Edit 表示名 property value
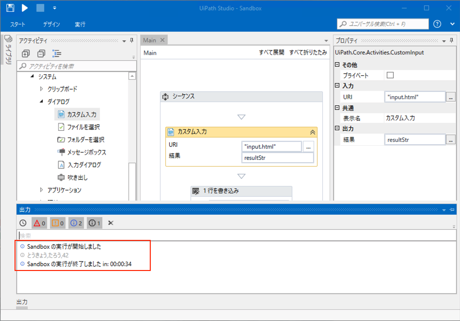Screen dimensions: 460x321 419,118
